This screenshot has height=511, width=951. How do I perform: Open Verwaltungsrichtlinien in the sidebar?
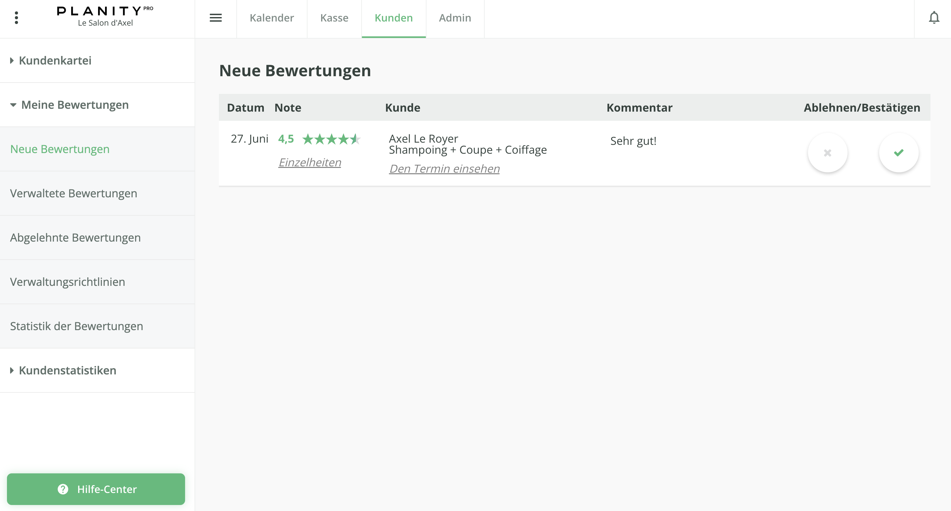67,282
